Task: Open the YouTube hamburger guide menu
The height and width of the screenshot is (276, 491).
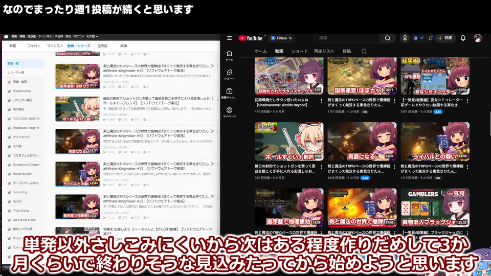Action: (229, 38)
